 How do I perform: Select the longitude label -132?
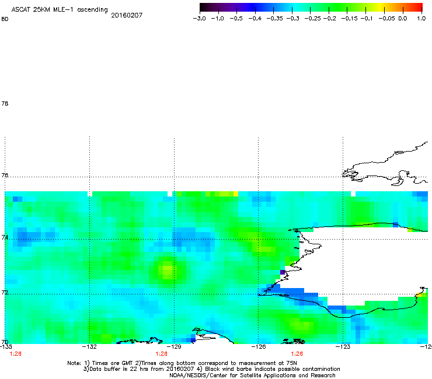point(89,346)
